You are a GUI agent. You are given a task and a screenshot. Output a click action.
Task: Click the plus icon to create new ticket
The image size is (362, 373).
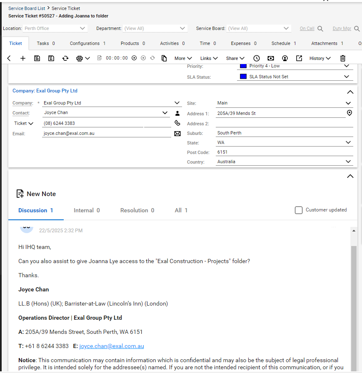pyautogui.click(x=23, y=58)
